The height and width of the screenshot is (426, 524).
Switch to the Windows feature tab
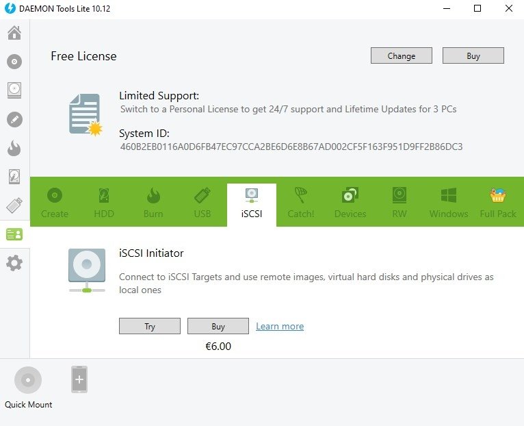pyautogui.click(x=449, y=203)
